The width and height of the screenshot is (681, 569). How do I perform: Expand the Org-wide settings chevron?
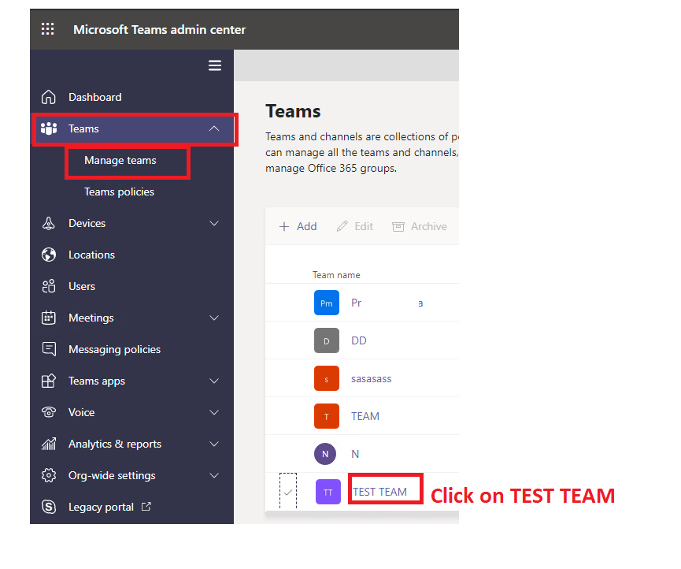click(x=214, y=475)
